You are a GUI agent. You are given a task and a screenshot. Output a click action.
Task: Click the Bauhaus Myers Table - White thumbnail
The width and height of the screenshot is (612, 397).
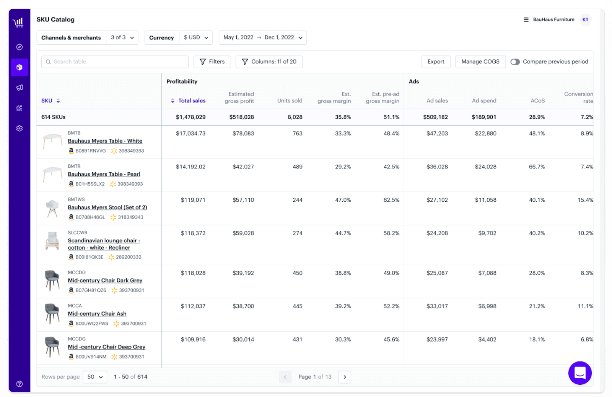tap(52, 142)
